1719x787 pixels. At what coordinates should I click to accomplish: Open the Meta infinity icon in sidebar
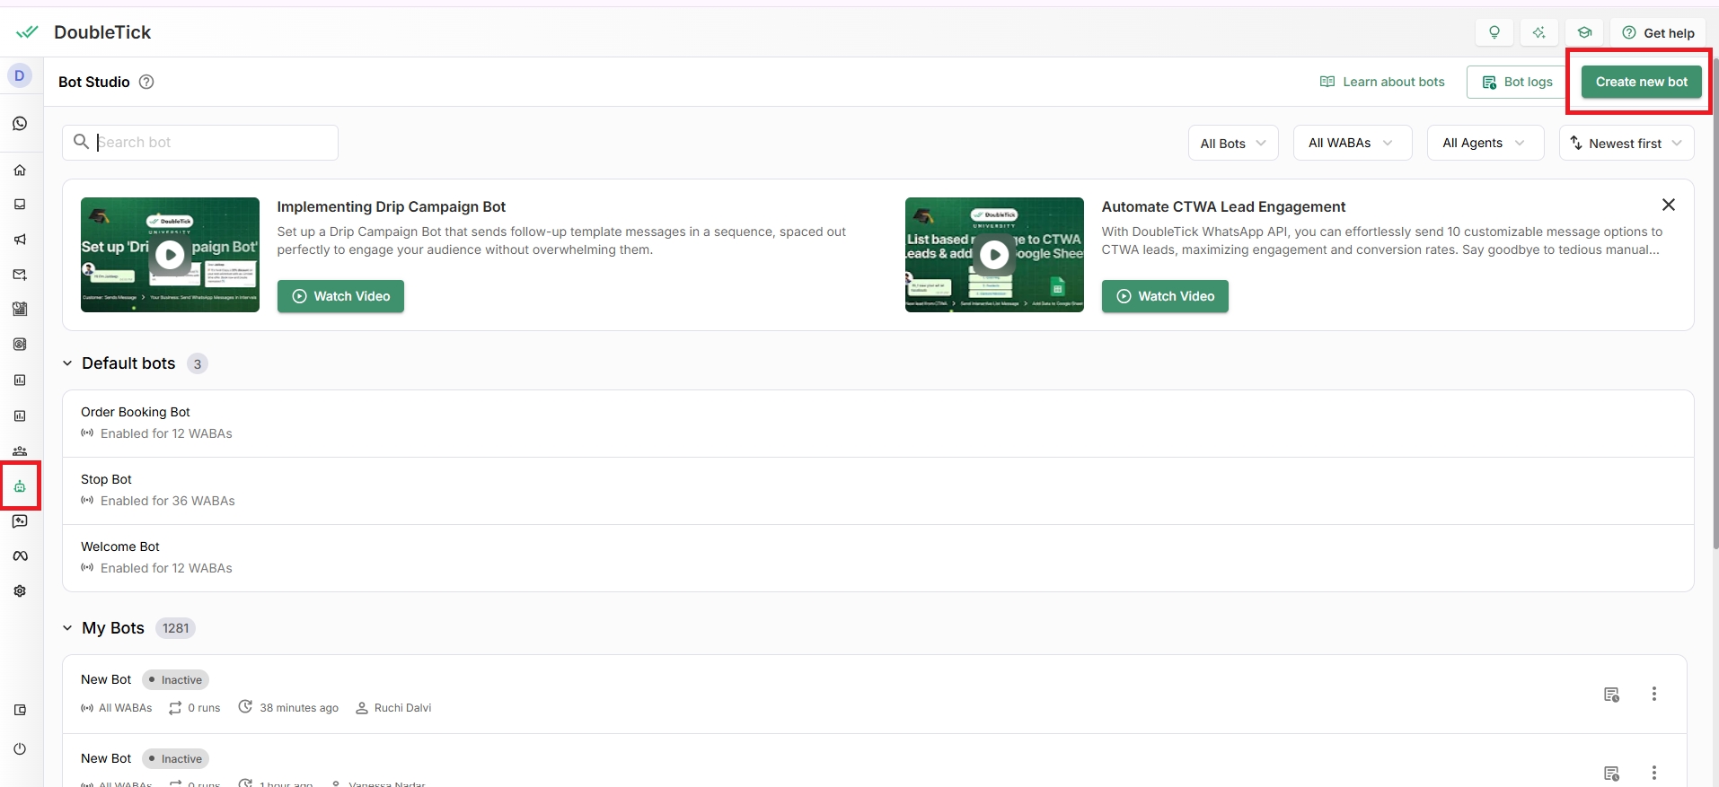[20, 556]
